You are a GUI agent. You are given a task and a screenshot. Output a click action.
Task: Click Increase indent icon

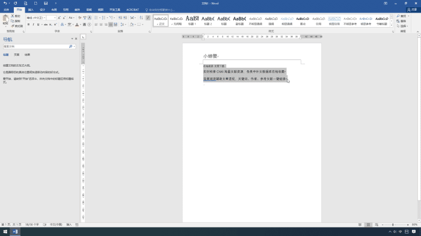pyautogui.click(x=125, y=17)
